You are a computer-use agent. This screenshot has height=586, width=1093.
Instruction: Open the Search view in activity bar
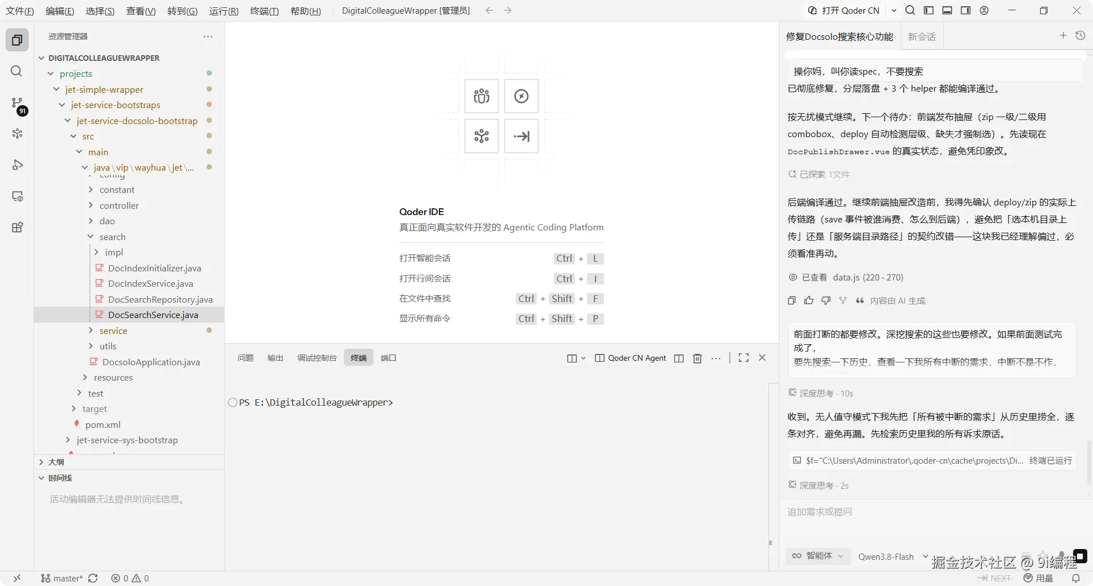pos(17,71)
